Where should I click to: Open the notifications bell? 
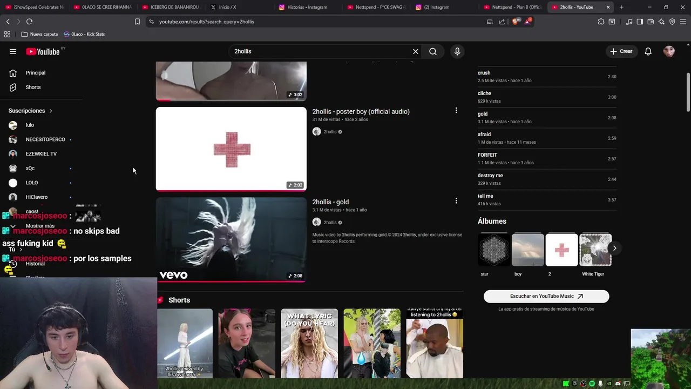(x=648, y=51)
